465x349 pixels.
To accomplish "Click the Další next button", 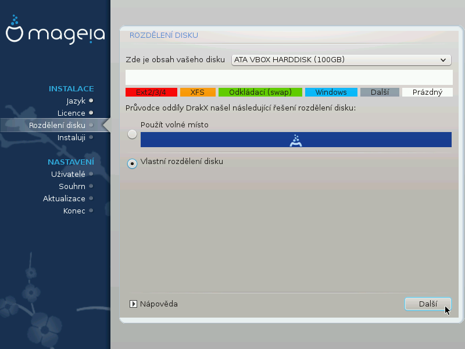I will 428,304.
